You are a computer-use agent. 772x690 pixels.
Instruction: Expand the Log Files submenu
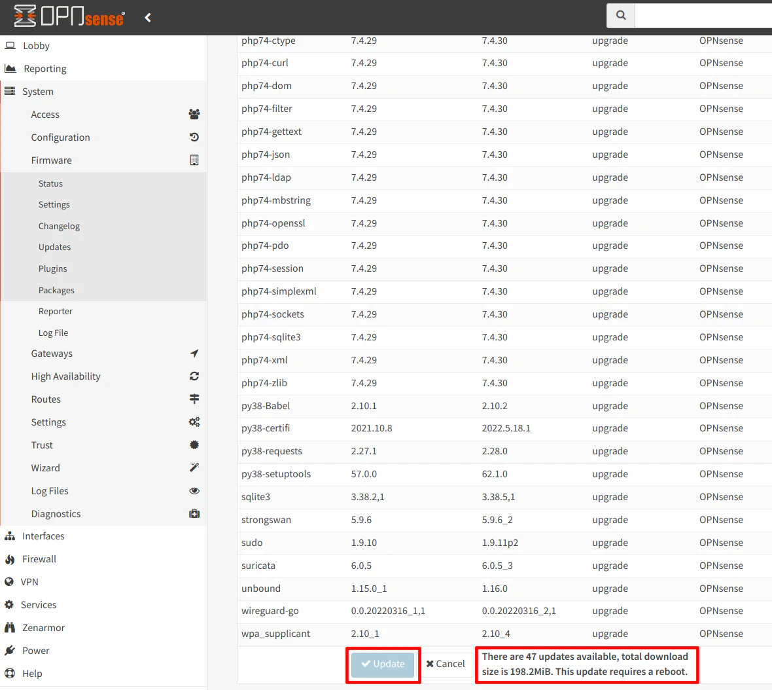pyautogui.click(x=50, y=491)
